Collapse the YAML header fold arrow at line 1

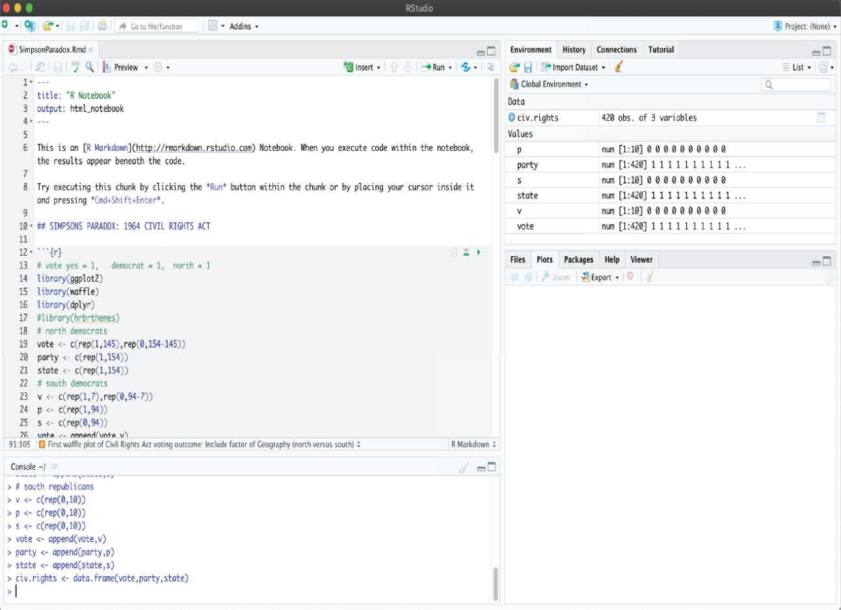31,83
